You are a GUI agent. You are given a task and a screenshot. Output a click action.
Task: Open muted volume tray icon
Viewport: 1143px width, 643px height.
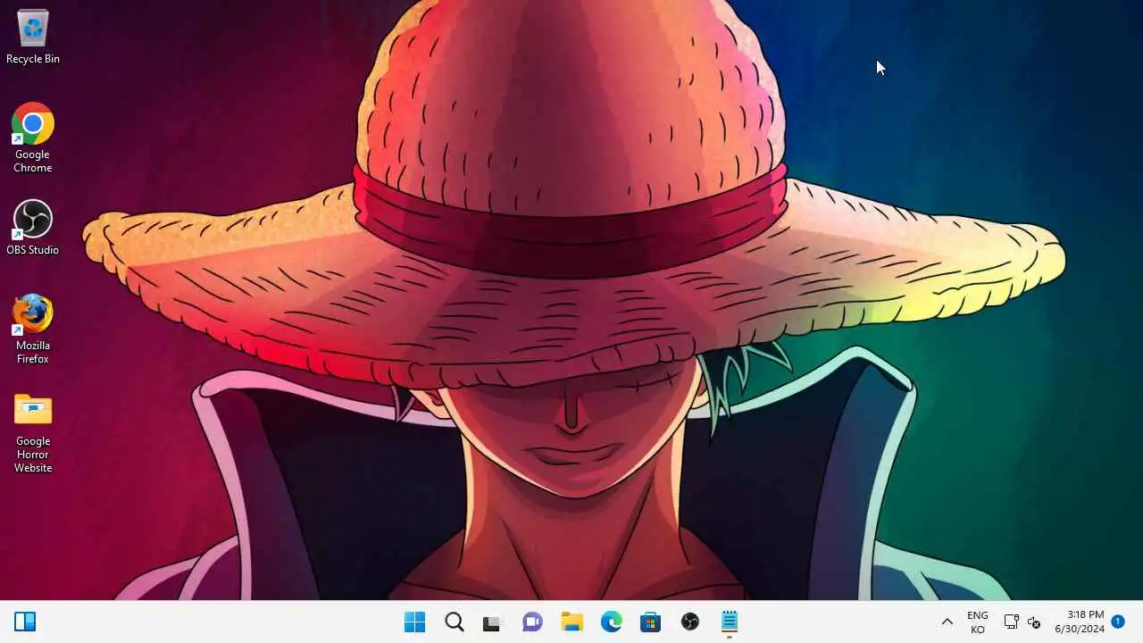(x=1034, y=622)
